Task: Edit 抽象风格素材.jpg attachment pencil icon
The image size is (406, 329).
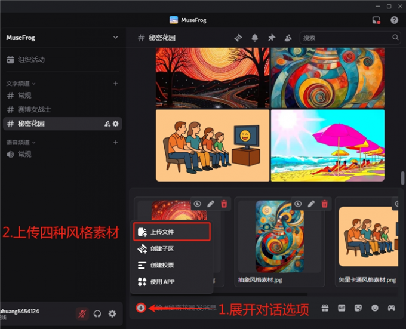Action: pos(311,204)
